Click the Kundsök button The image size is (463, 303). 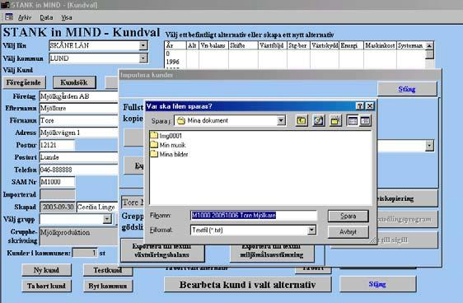[x=74, y=82]
